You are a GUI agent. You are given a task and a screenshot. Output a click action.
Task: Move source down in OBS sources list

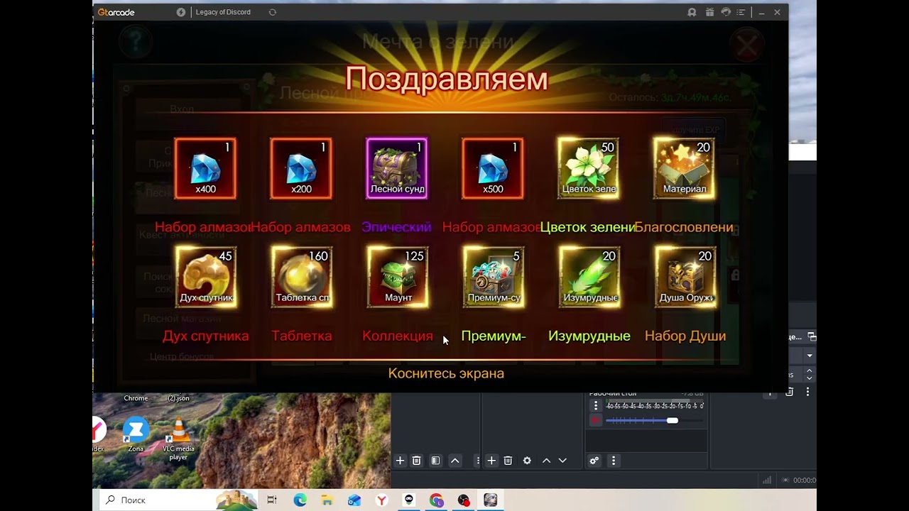click(562, 461)
